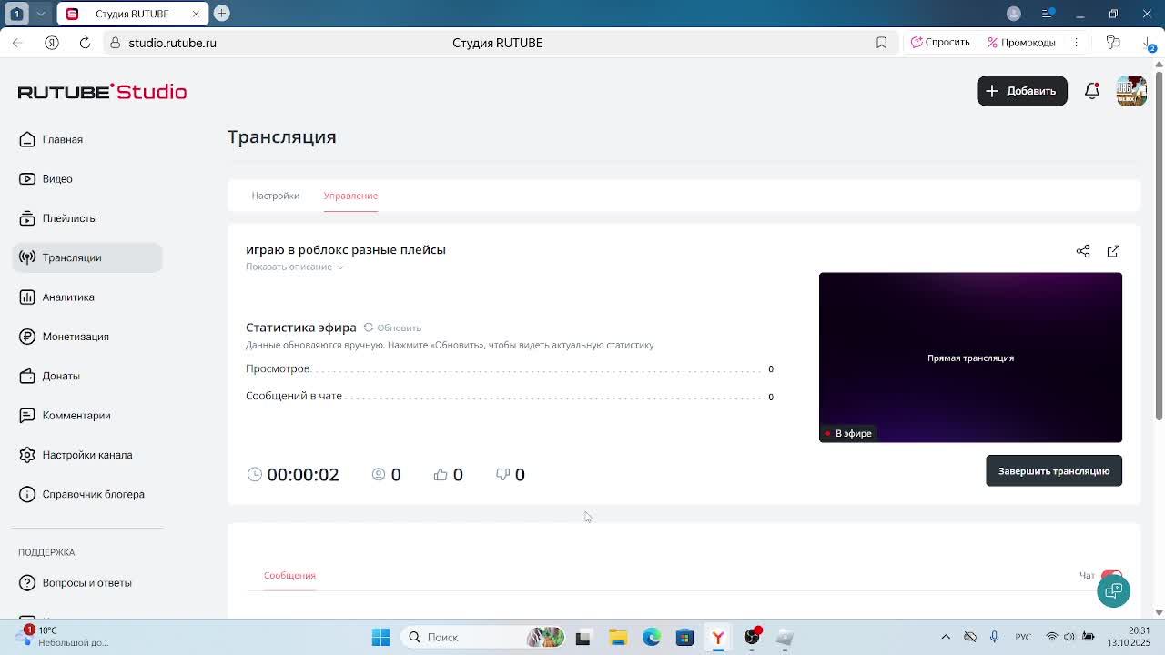The width and height of the screenshot is (1165, 655).
Task: Expand the tab group dropdown arrow
Action: (41, 14)
